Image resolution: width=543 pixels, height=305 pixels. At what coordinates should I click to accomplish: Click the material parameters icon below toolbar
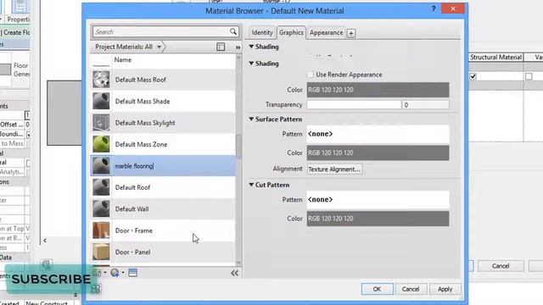coord(96,288)
